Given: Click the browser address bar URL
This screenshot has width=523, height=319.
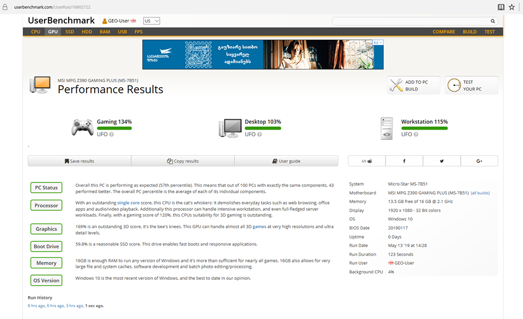Looking at the screenshot, I should tap(52, 7).
